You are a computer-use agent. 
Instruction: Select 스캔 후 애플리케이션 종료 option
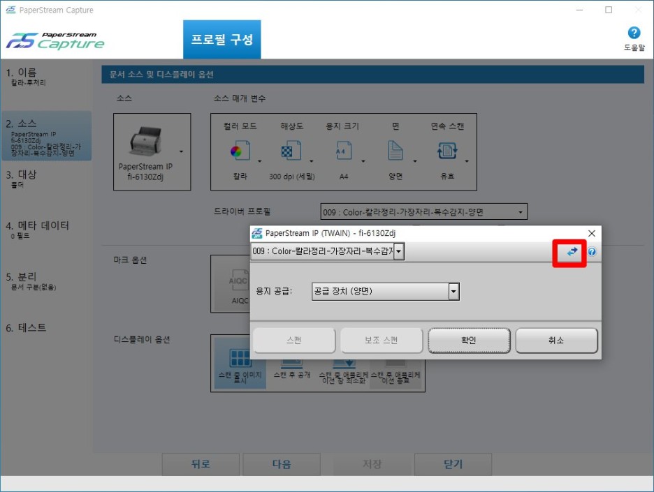395,371
